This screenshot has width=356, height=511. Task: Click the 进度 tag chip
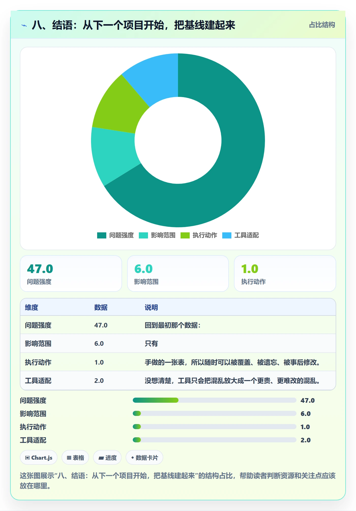point(107,458)
